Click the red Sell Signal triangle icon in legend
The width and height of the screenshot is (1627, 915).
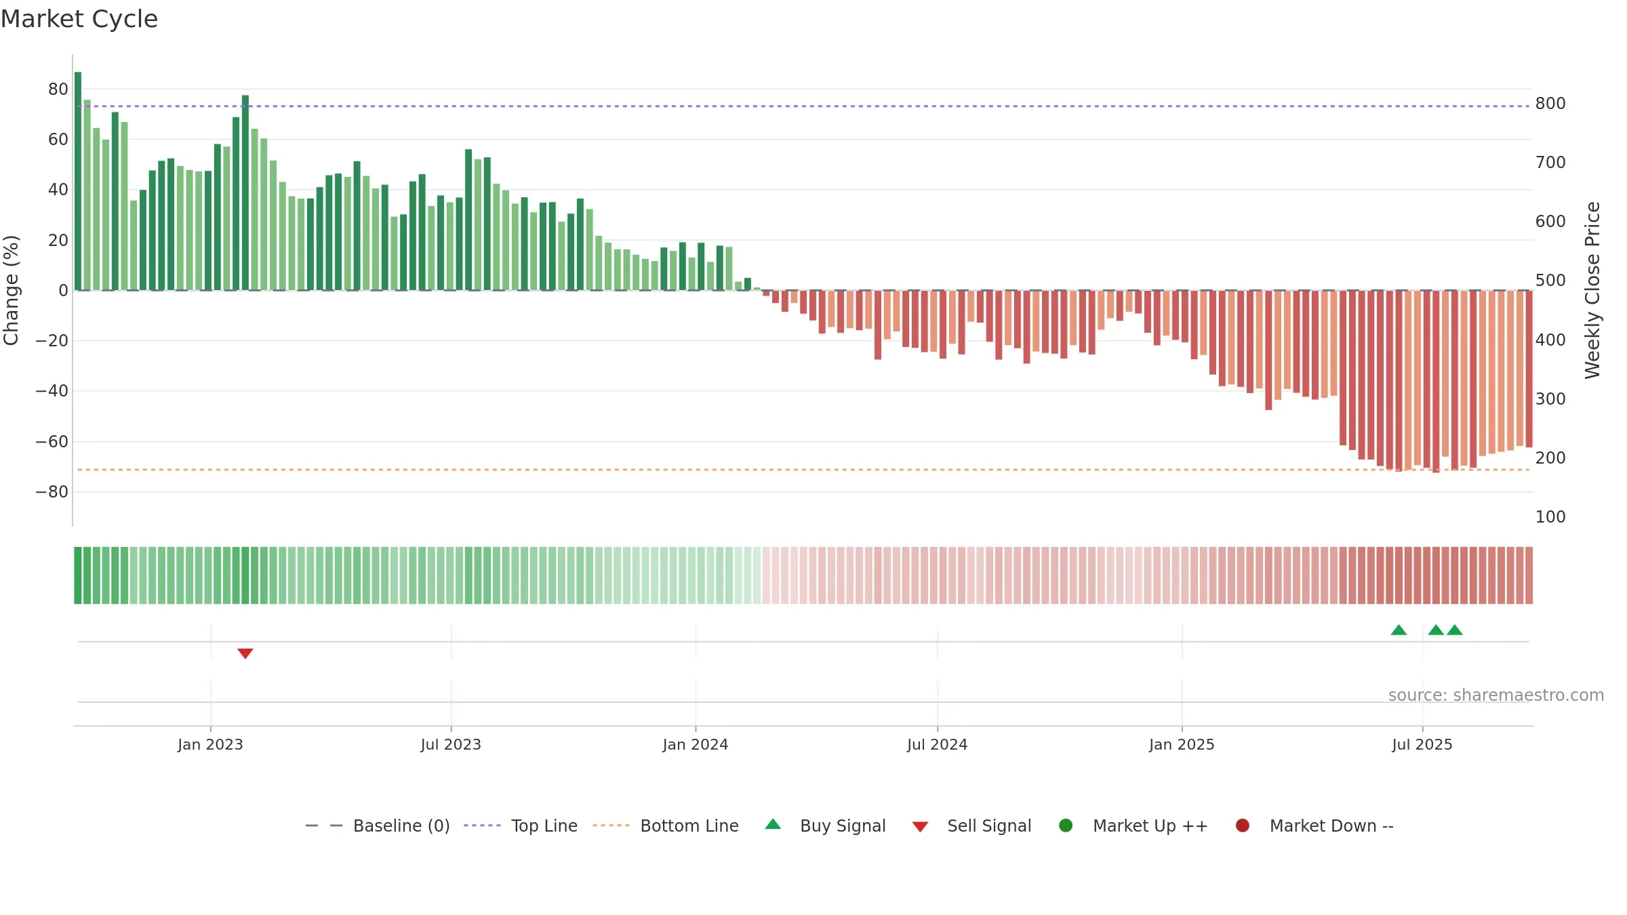(920, 827)
